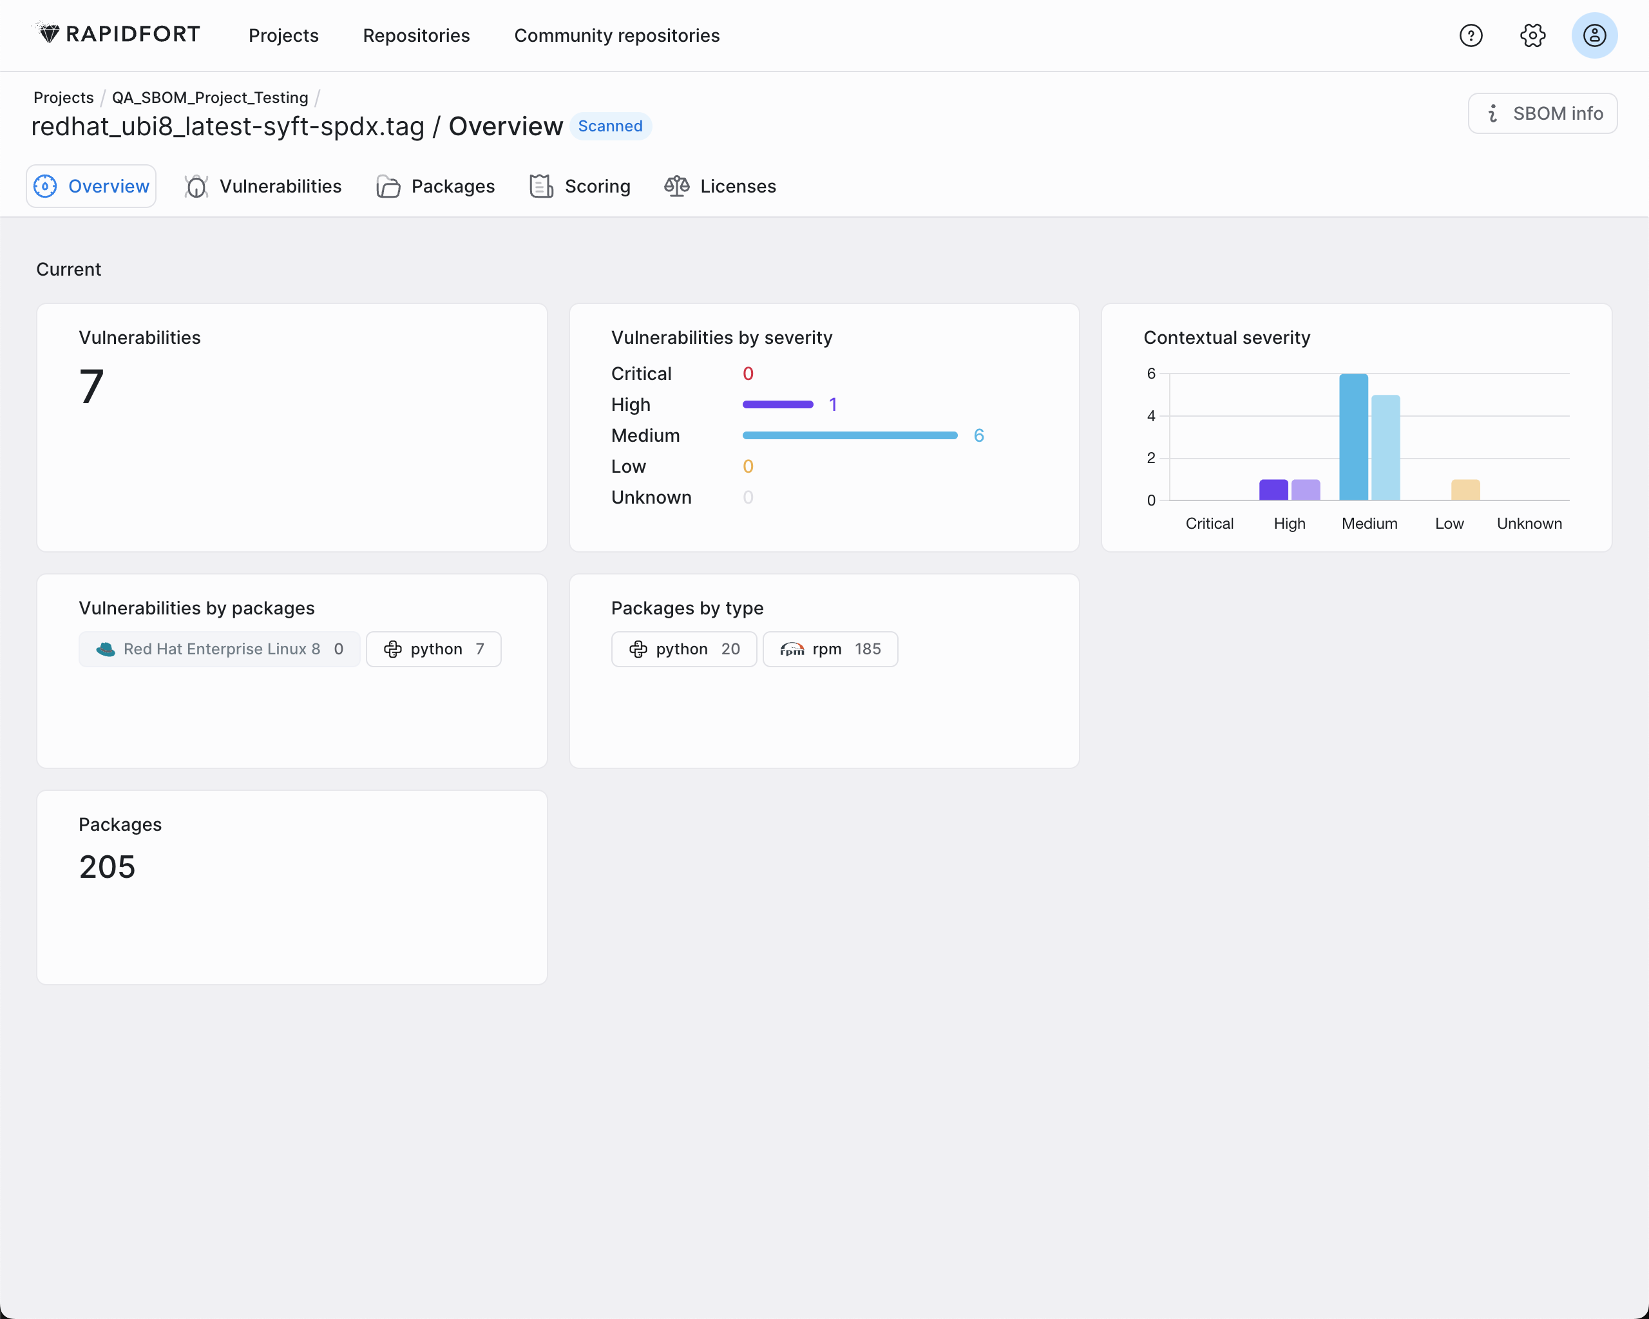Select python 20 packages chip
1649x1319 pixels.
684,649
